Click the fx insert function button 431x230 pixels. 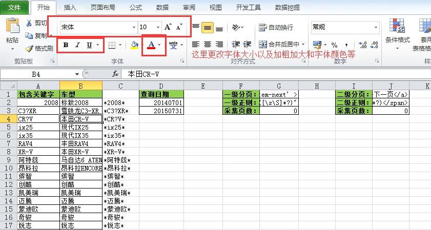click(x=115, y=74)
